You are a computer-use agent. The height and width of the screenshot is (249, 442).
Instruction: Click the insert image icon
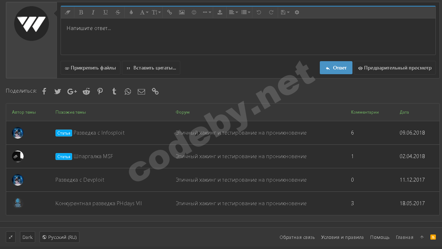[x=182, y=12]
